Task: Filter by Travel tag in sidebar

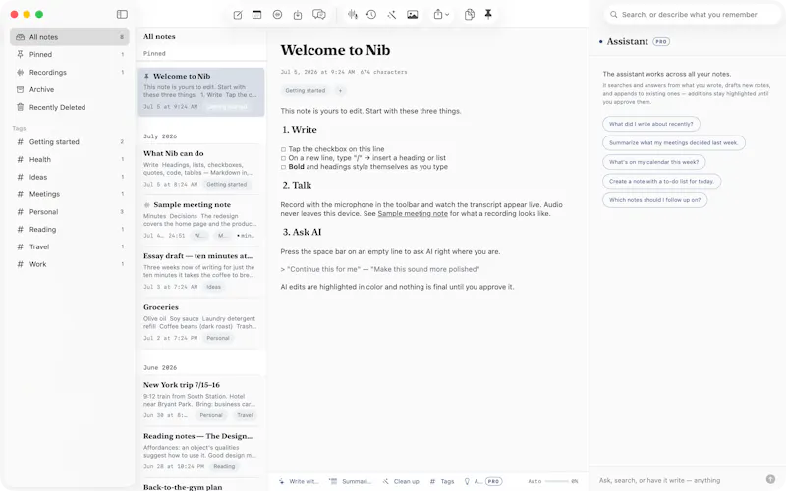Action: (69, 247)
